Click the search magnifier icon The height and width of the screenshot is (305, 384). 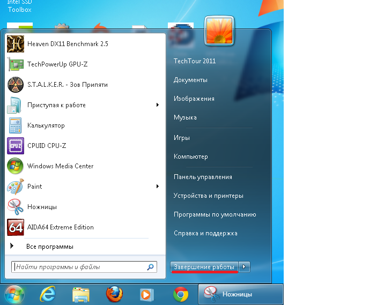coord(150,267)
